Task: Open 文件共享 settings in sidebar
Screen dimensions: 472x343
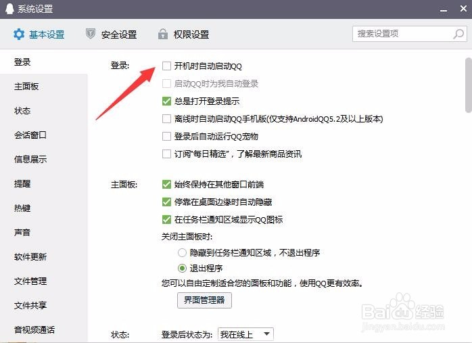Action: click(44, 306)
